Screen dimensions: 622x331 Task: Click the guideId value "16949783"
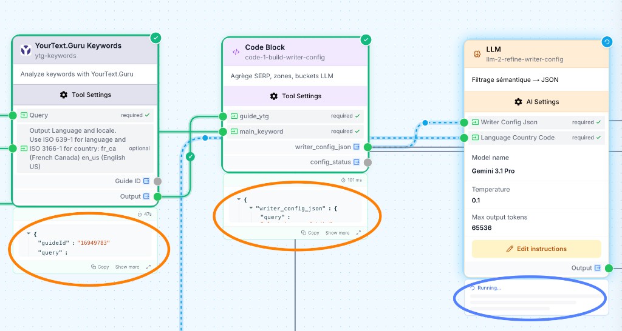point(93,242)
